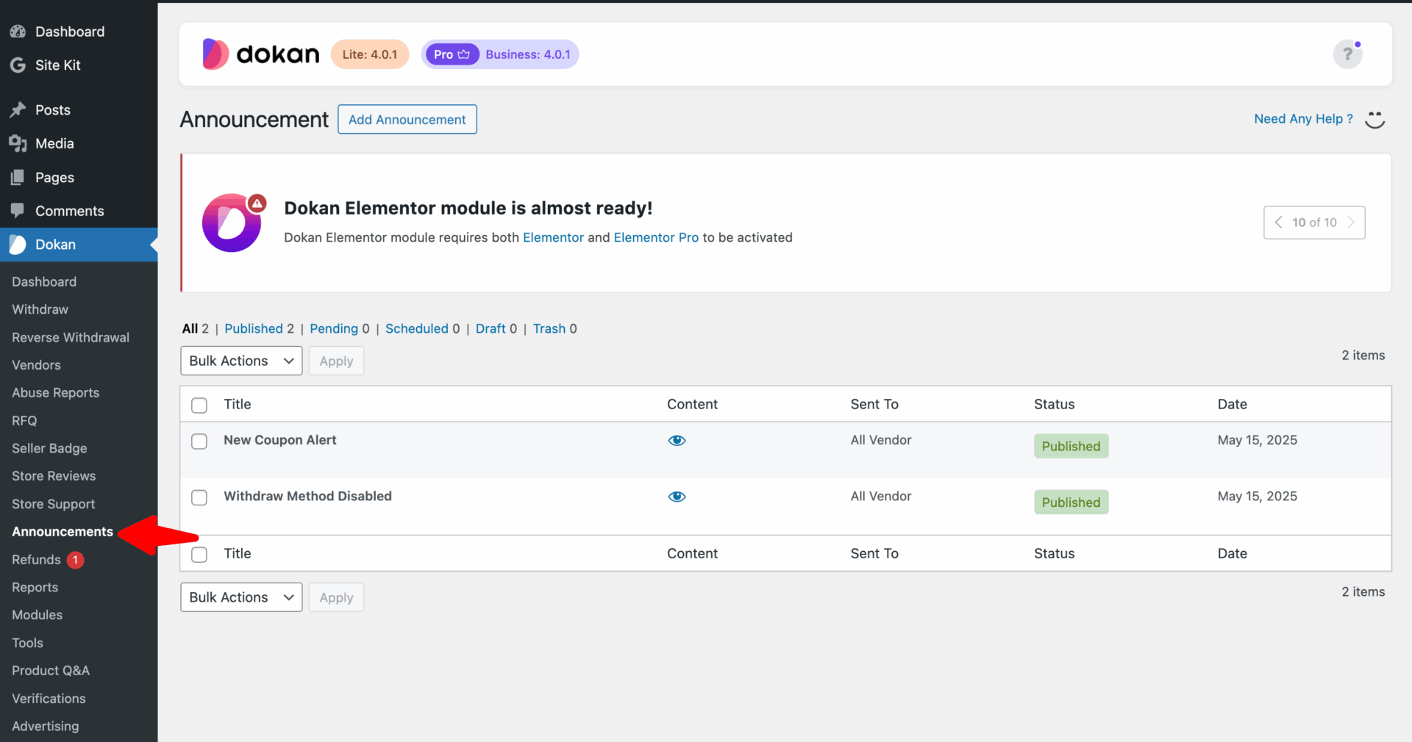Click the bottom Apply button
The image size is (1412, 742).
coord(336,597)
